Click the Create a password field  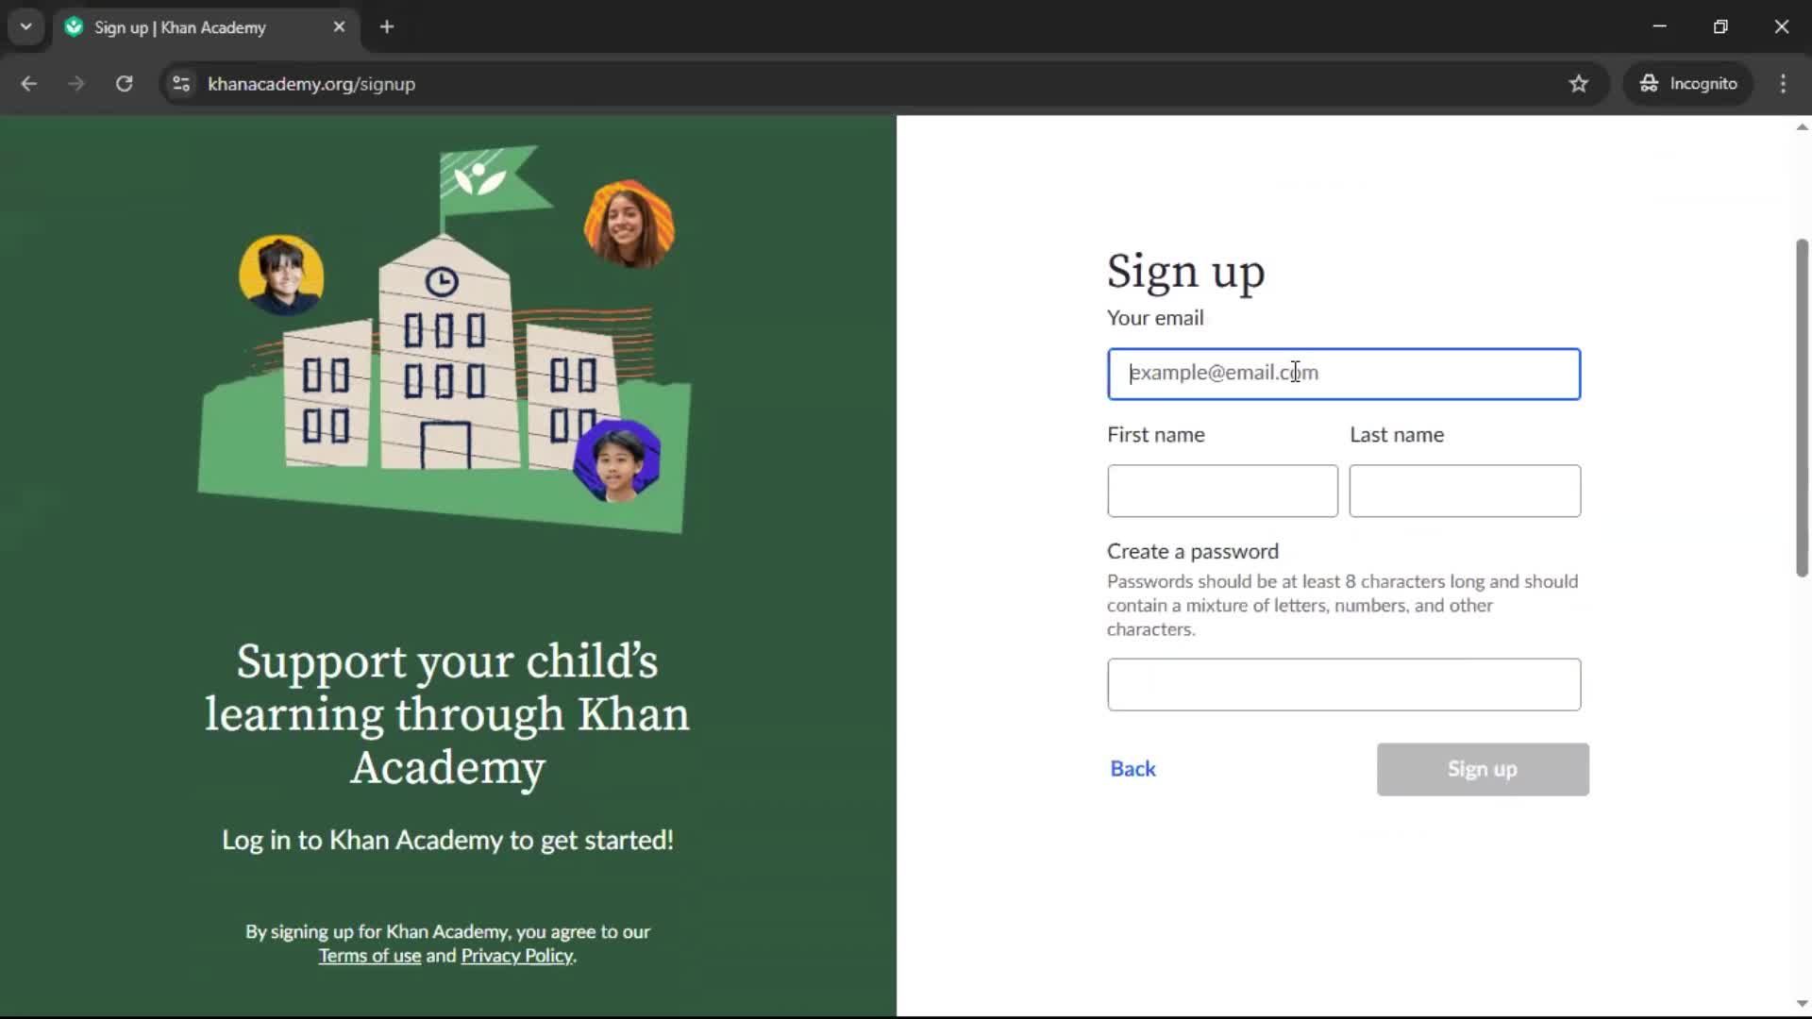(1344, 684)
